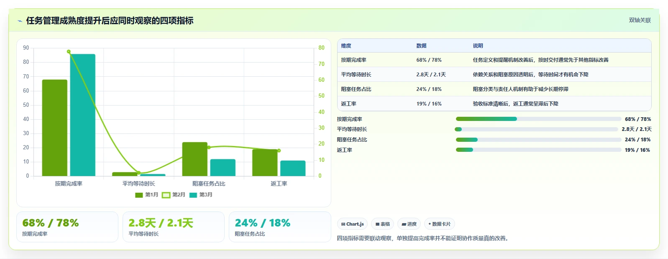Click the Chart.js chip icon
Image resolution: width=668 pixels, height=259 pixels.
(343, 224)
